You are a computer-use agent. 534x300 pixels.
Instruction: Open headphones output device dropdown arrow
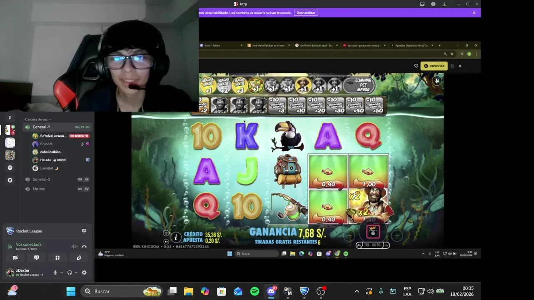tap(76, 272)
